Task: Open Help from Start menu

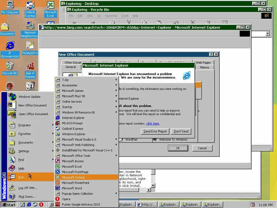Action: (x=31, y=168)
